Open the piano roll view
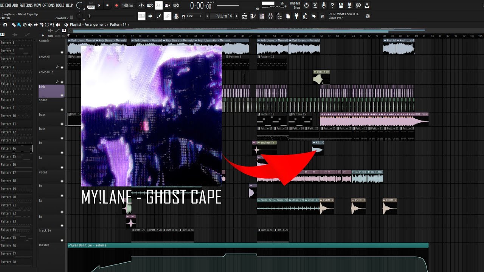Screen dimensions: 484x272 253,16
